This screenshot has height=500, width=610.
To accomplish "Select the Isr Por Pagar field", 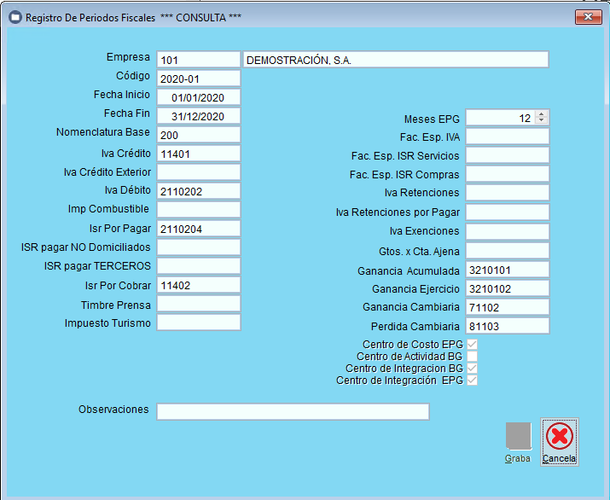I will (x=199, y=229).
